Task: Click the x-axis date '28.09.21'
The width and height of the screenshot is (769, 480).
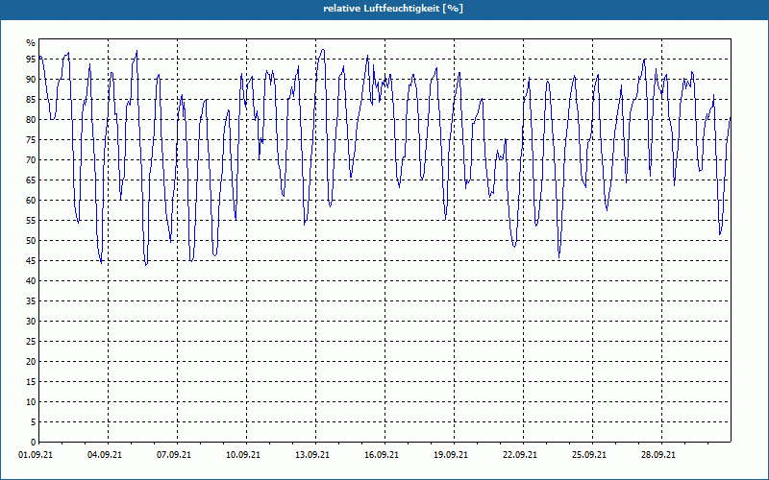Action: (x=657, y=455)
